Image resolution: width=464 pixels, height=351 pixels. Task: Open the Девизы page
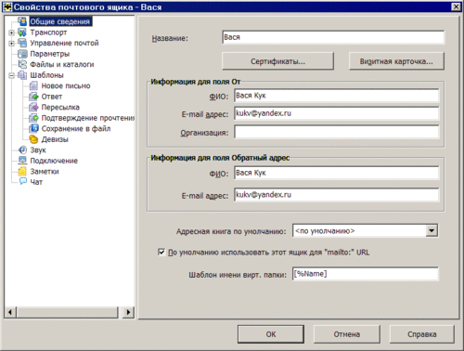[55, 139]
